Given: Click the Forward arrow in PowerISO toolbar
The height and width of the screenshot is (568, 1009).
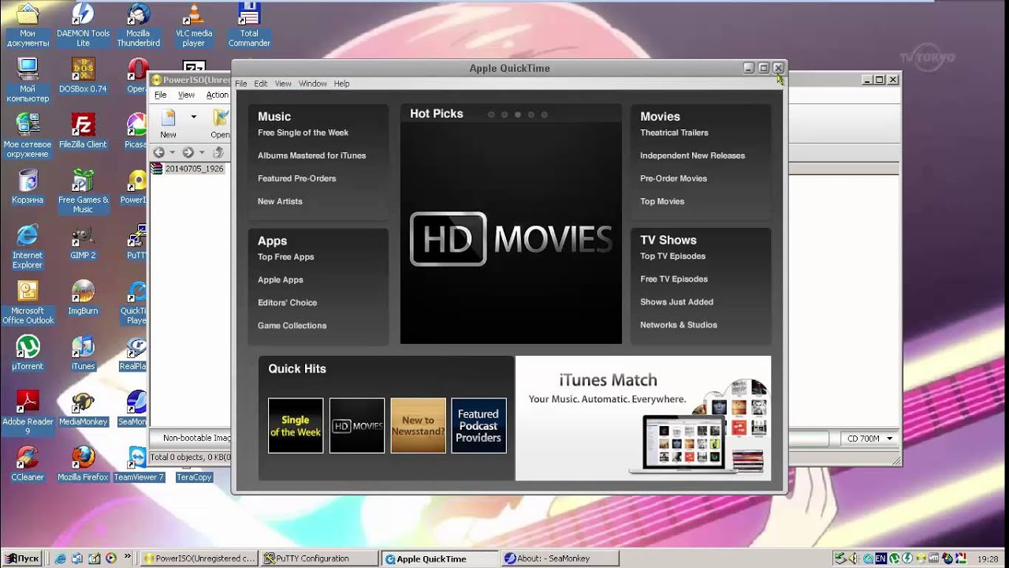Looking at the screenshot, I should coord(188,152).
